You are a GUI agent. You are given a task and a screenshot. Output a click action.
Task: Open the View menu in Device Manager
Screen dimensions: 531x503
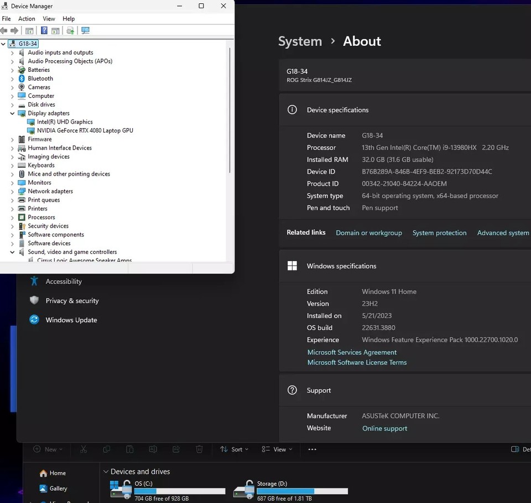click(49, 19)
